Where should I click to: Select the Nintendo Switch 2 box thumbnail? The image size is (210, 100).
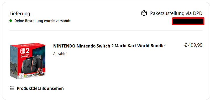coord(28,61)
